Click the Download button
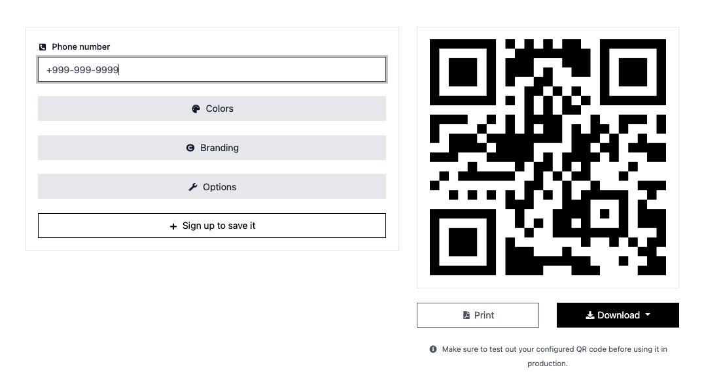Image resolution: width=704 pixels, height=391 pixels. (617, 314)
